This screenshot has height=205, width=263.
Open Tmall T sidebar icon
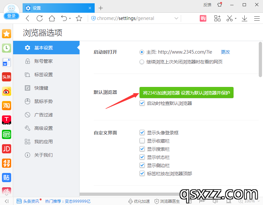pos(7,120)
